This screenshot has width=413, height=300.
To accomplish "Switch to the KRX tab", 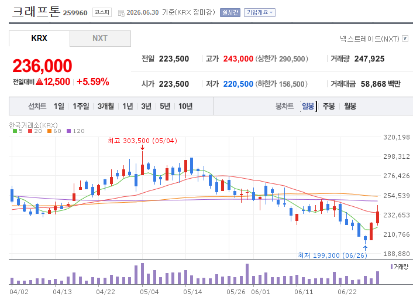I will point(39,38).
